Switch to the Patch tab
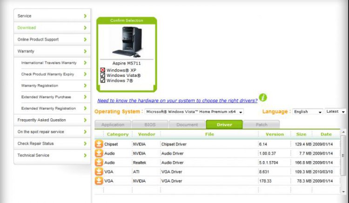 click(x=262, y=125)
